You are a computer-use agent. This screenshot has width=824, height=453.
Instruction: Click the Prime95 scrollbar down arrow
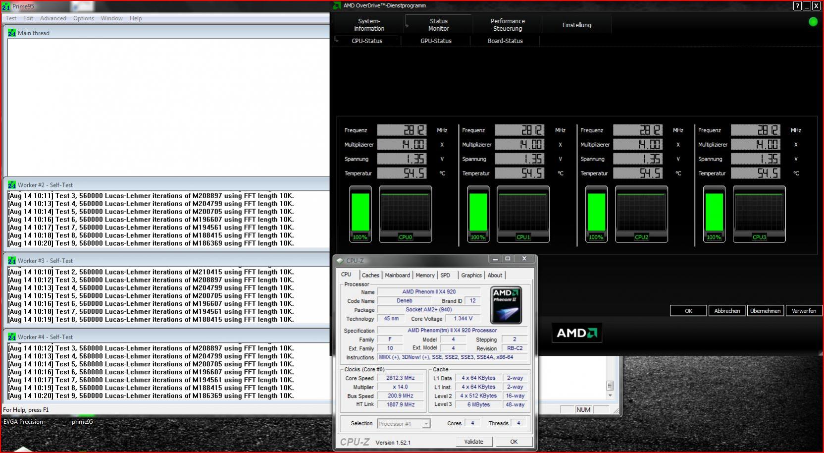(x=610, y=396)
